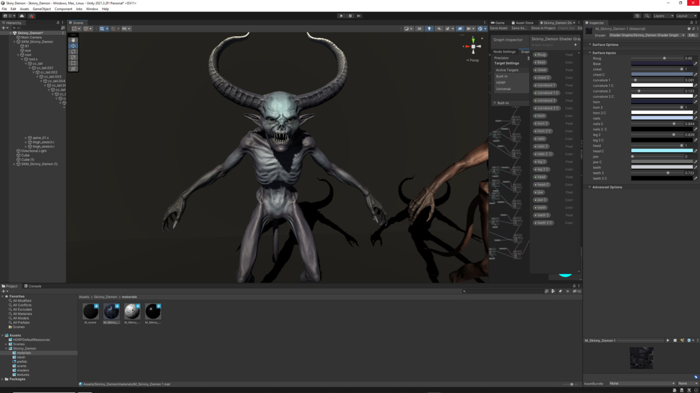Select the Transform tool in Scene overlay

(x=73, y=69)
